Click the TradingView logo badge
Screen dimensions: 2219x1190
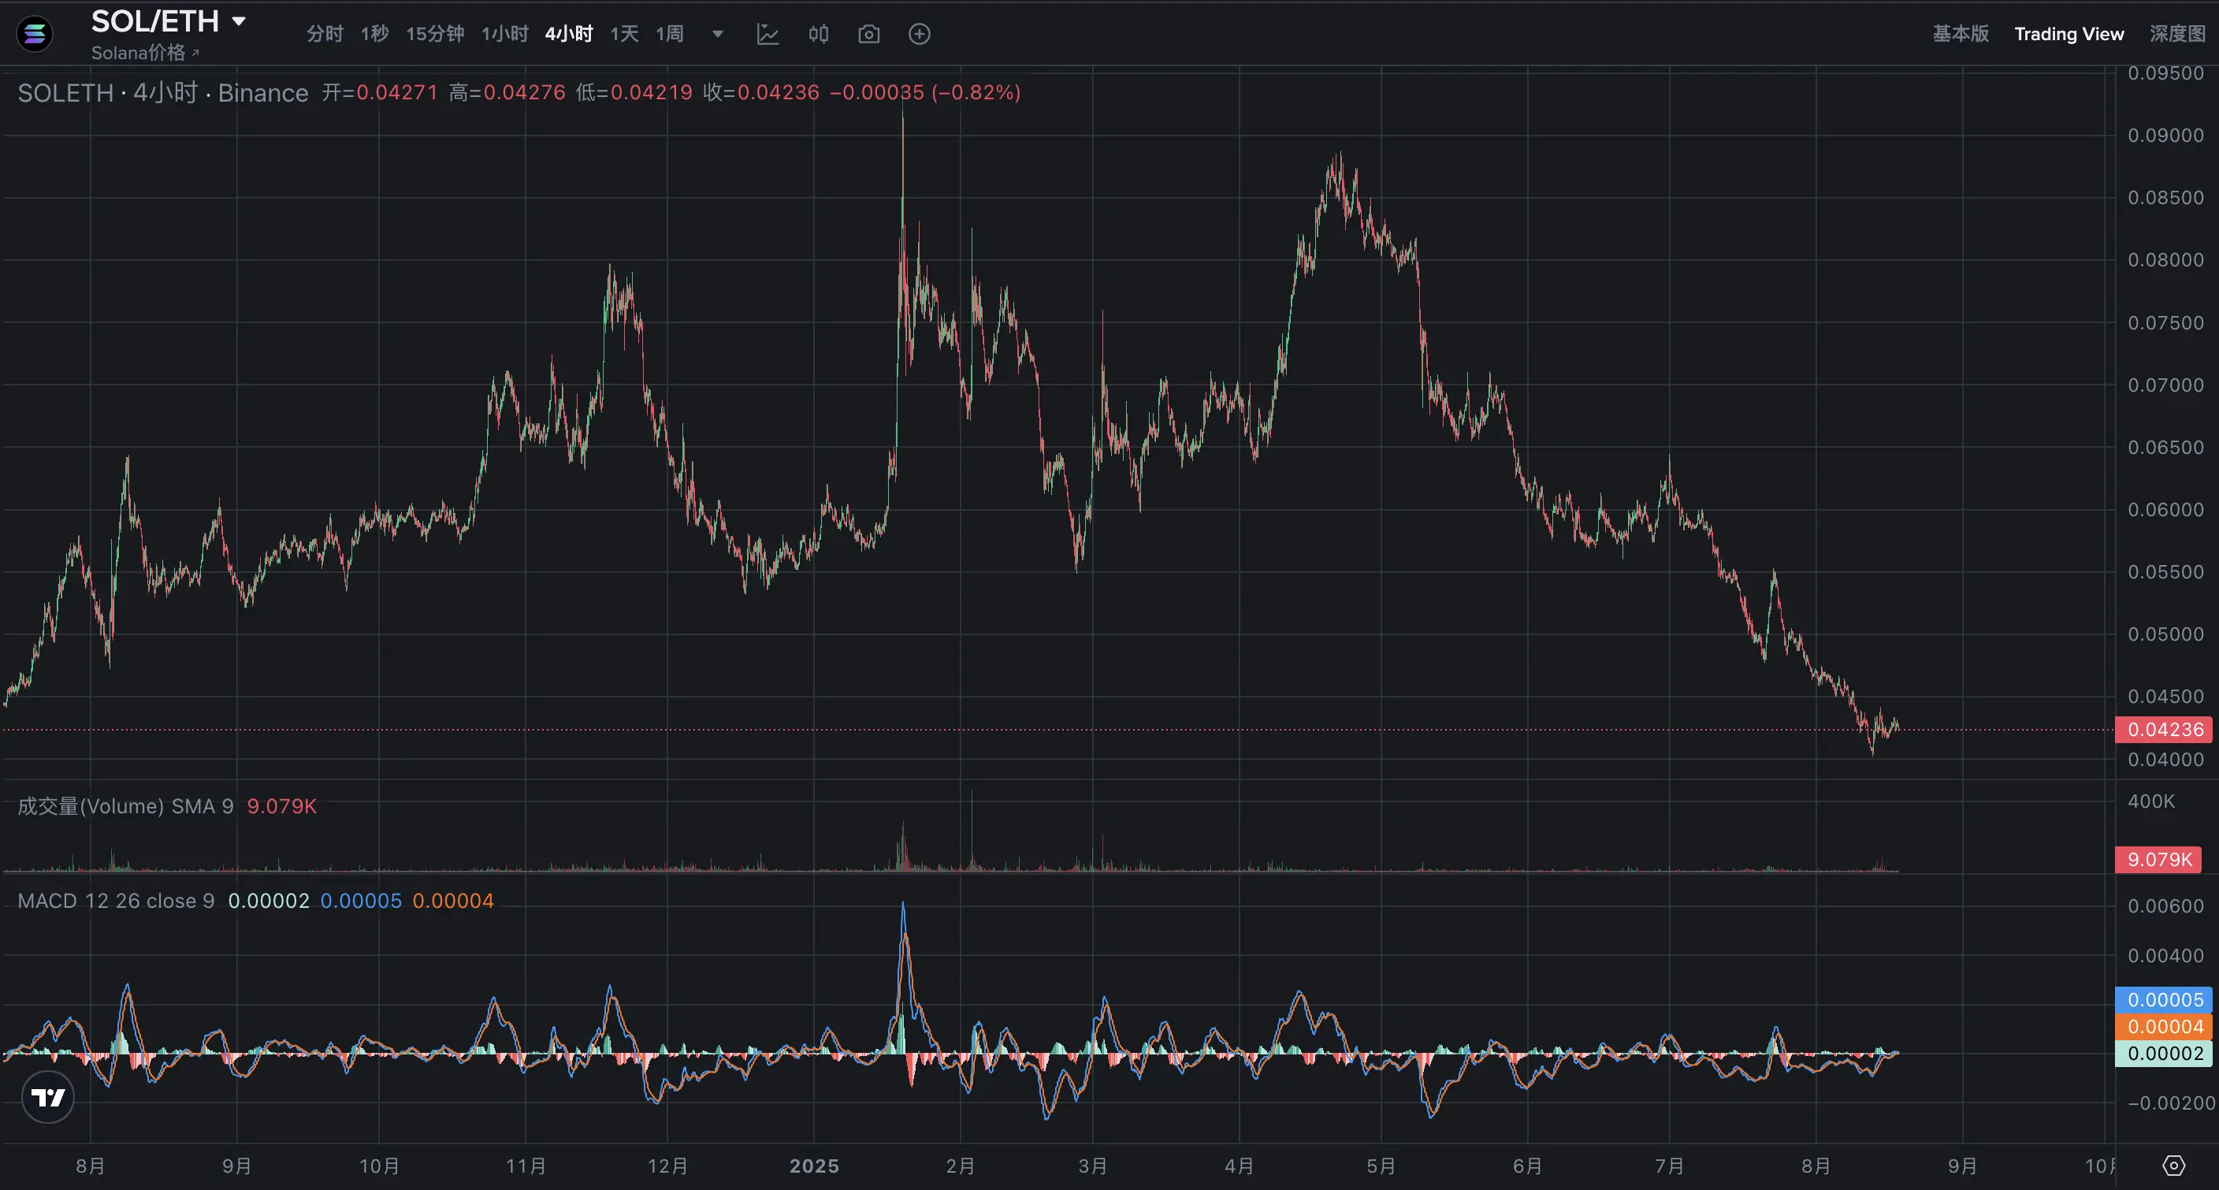[48, 1097]
